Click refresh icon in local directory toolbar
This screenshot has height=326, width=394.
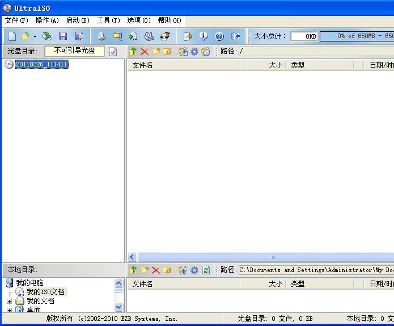click(x=206, y=270)
